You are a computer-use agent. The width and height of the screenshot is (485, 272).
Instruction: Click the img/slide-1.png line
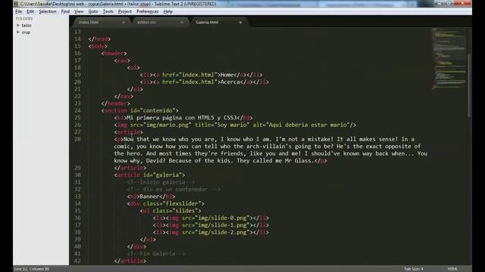click(x=211, y=225)
